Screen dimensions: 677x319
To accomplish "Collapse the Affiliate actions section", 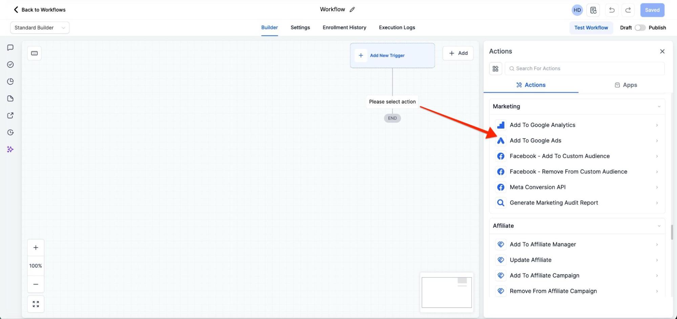I will pyautogui.click(x=659, y=226).
